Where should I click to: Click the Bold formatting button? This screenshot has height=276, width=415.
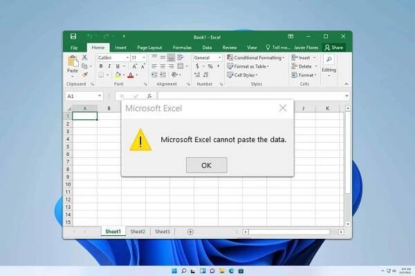click(x=100, y=66)
